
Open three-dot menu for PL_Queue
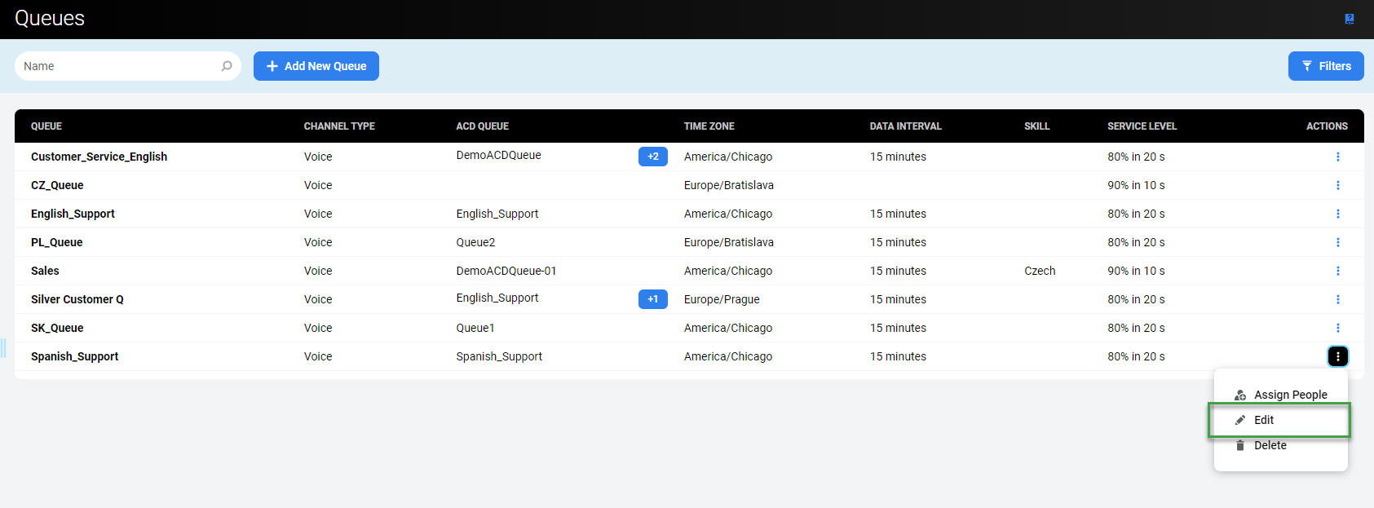[1337, 242]
